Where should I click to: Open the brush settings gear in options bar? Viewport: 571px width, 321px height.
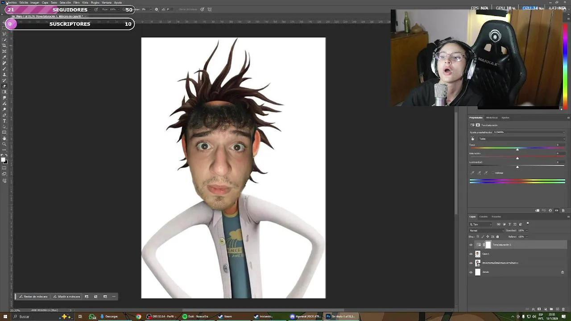(156, 9)
